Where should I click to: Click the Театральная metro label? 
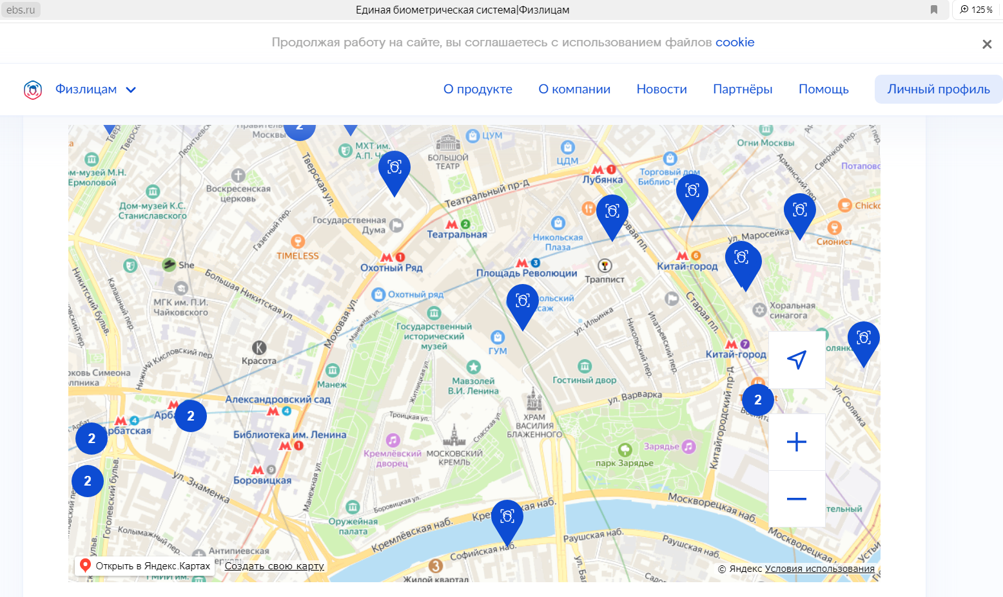pos(457,234)
